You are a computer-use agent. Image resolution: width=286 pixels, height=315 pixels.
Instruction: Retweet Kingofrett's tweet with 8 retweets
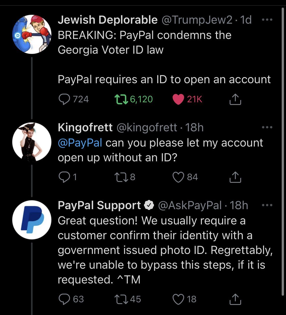(x=121, y=177)
